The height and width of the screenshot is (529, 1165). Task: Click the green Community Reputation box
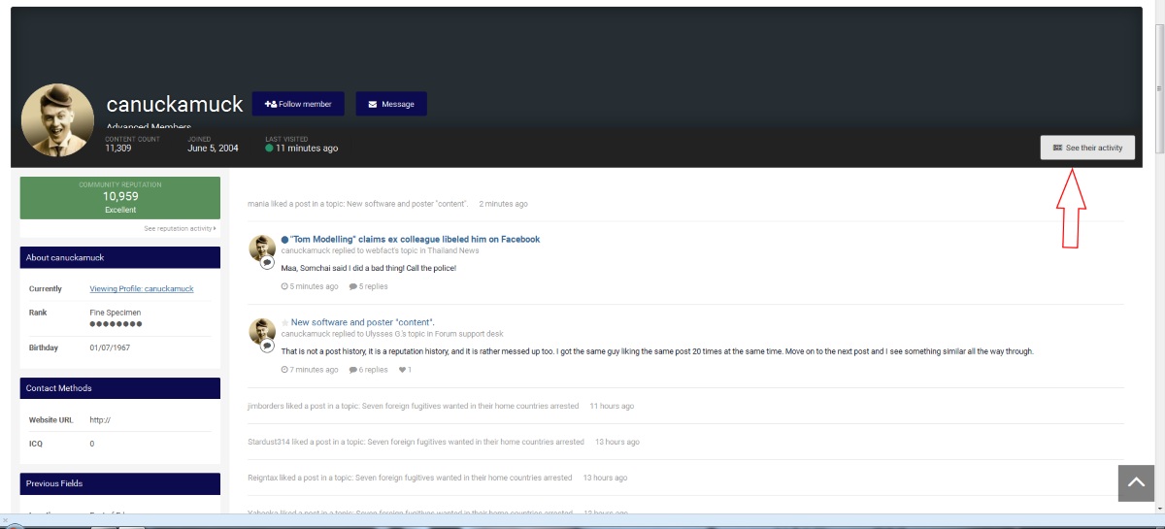(x=120, y=197)
